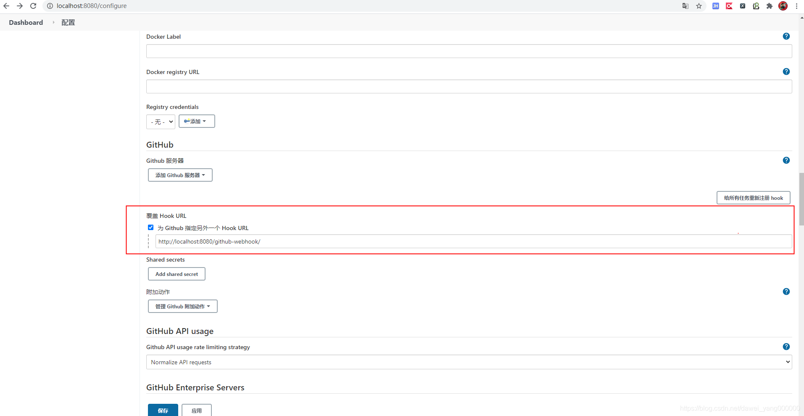804x416 pixels.
Task: Open the browser three-dot menu
Action: point(796,6)
